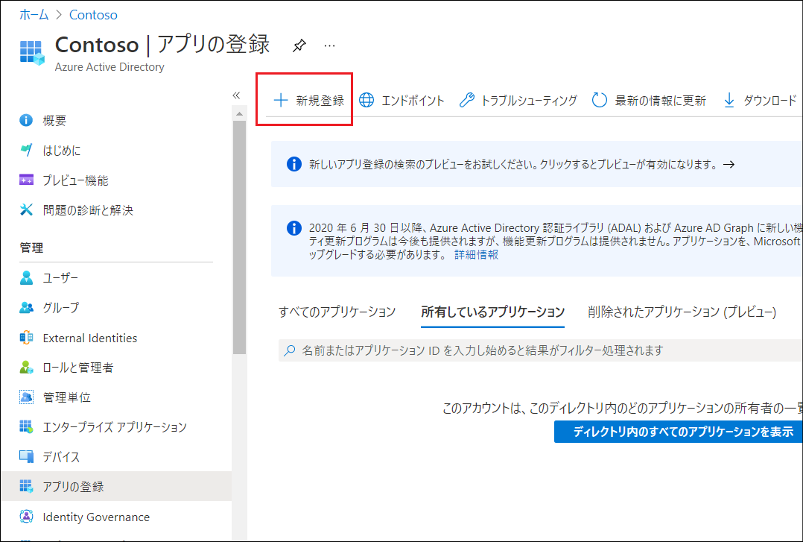This screenshot has height=542, width=803.
Task: Click the Identity Governance icon
Action: [26, 517]
